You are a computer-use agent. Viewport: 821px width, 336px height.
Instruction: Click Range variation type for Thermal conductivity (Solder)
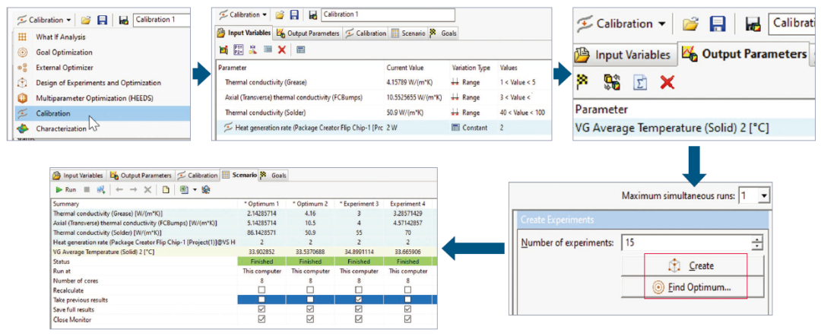(465, 113)
